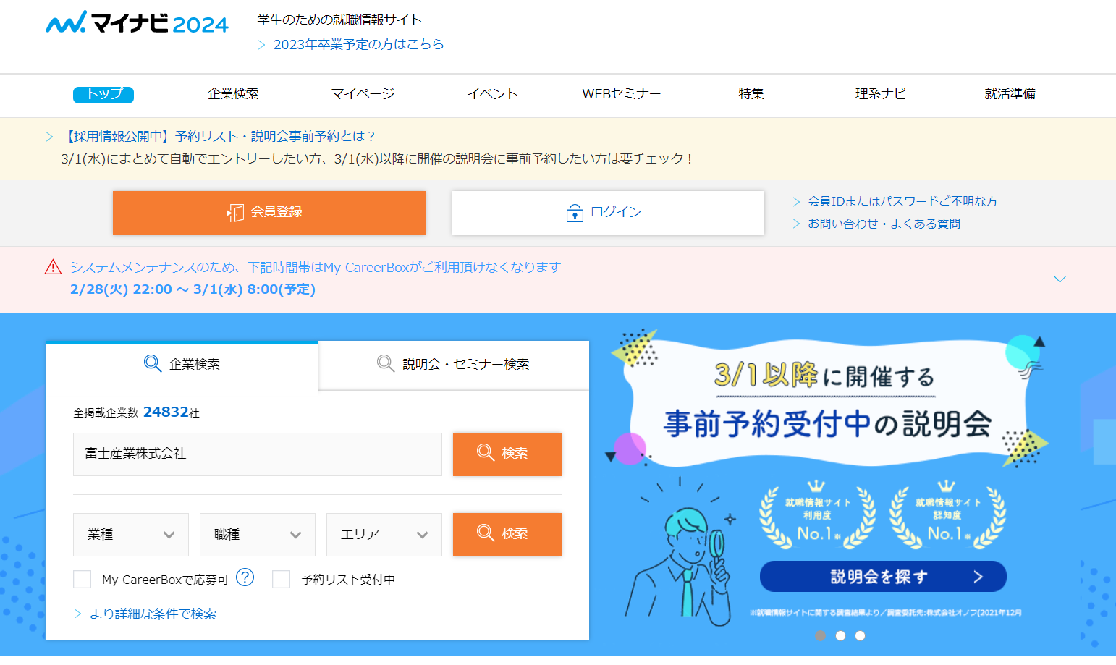Open the エリア dropdown
Screen dimensions: 1116x665
coord(384,535)
